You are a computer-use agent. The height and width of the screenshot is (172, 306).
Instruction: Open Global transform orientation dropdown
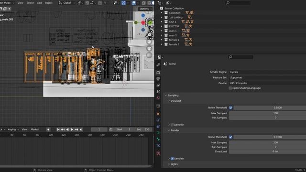67,3
